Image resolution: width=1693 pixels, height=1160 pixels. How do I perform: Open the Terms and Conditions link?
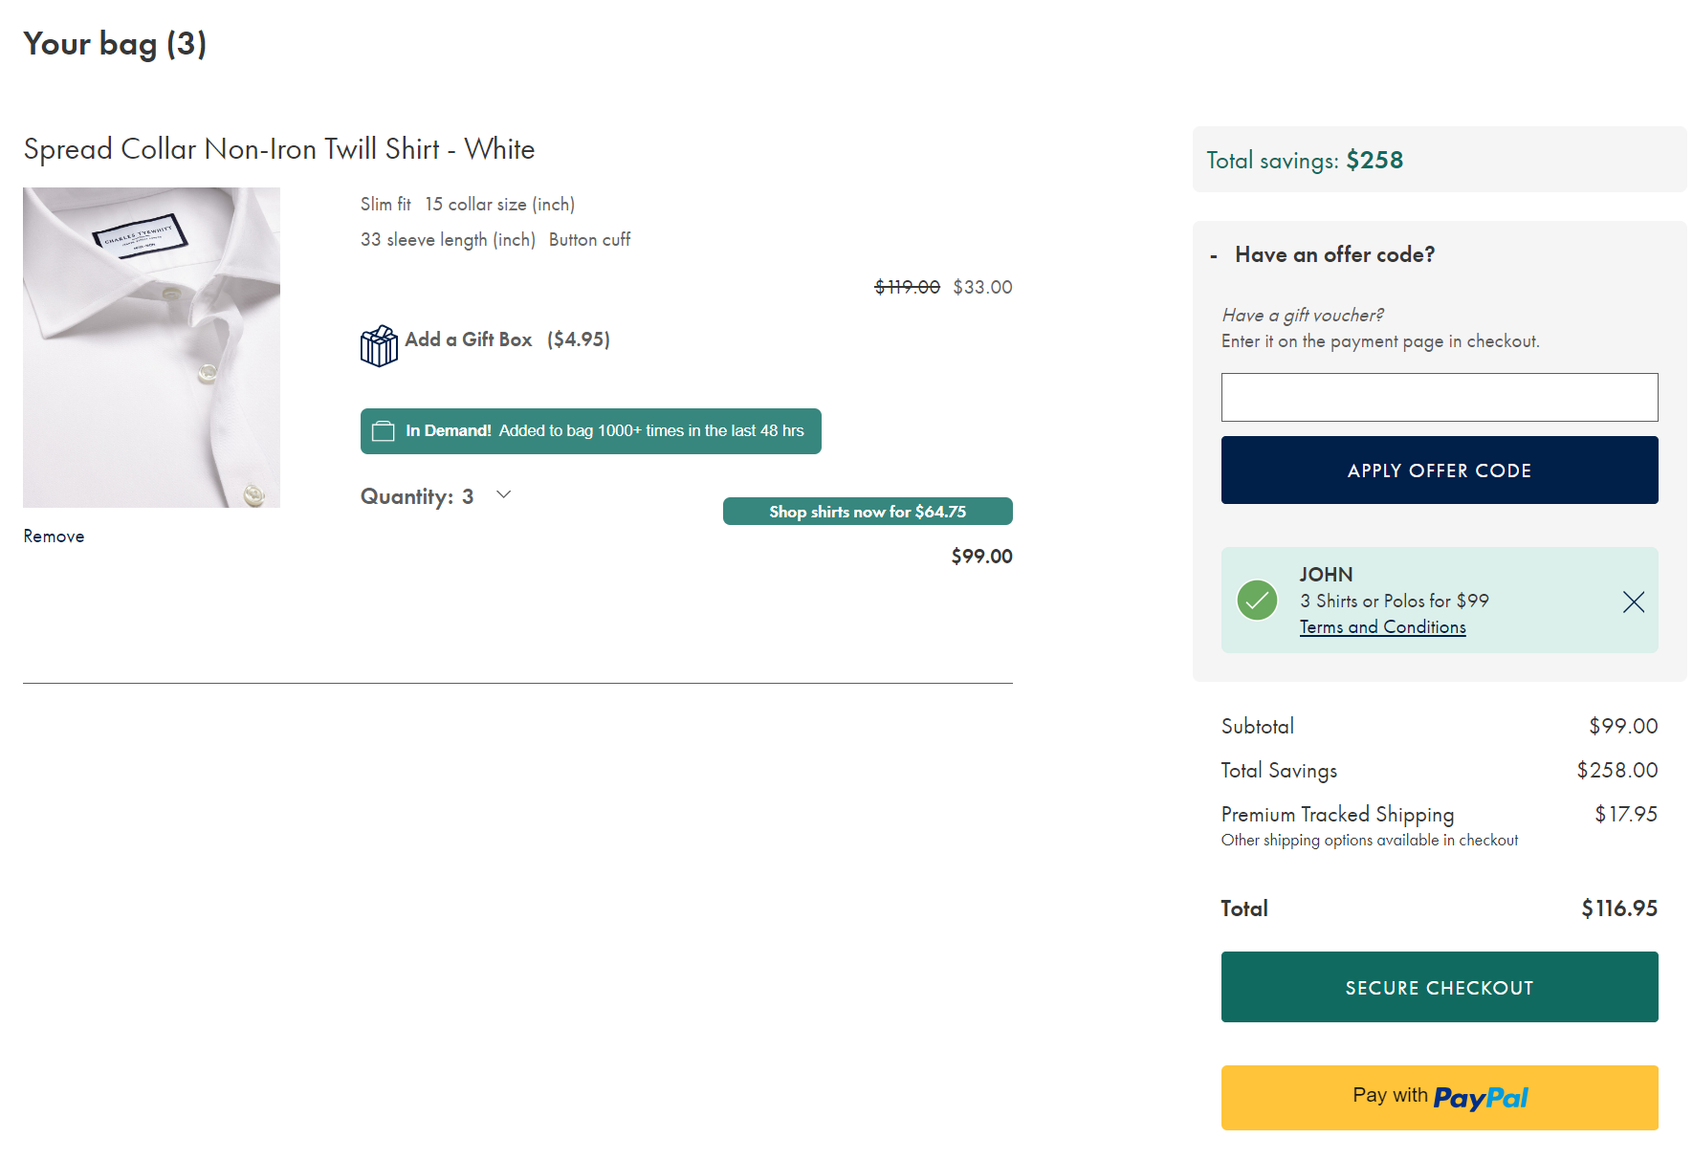1382,627
